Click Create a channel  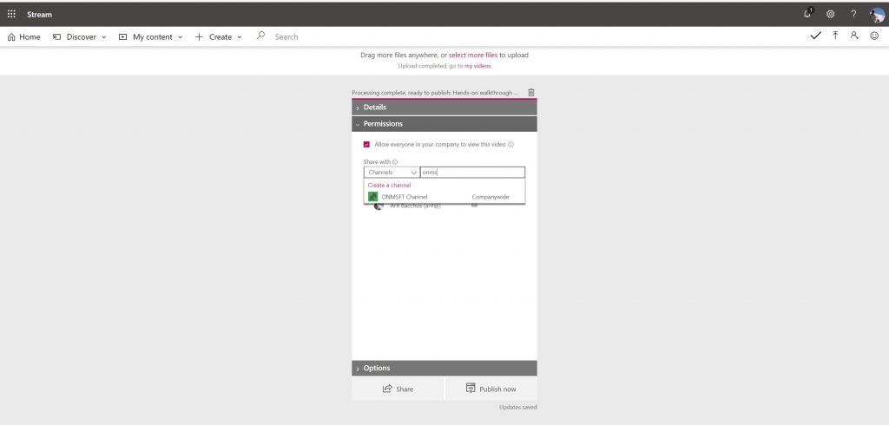click(x=390, y=186)
